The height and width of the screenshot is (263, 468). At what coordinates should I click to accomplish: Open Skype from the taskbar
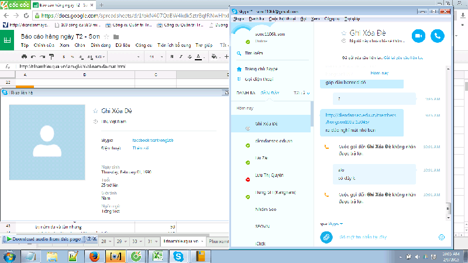click(178, 257)
